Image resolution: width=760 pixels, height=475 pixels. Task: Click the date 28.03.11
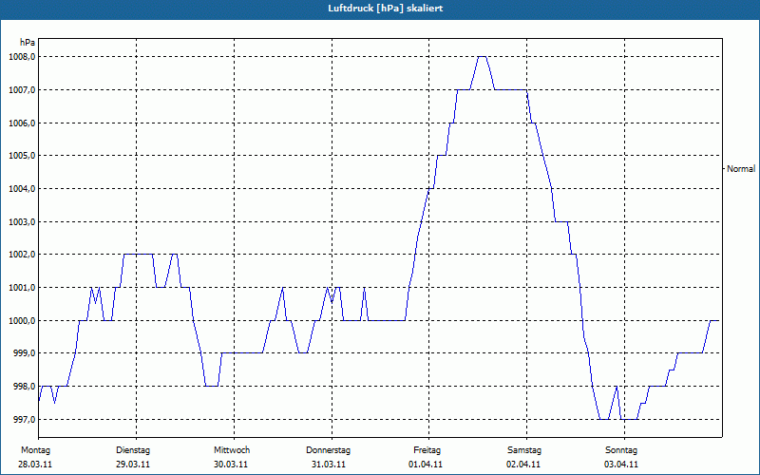point(35,465)
